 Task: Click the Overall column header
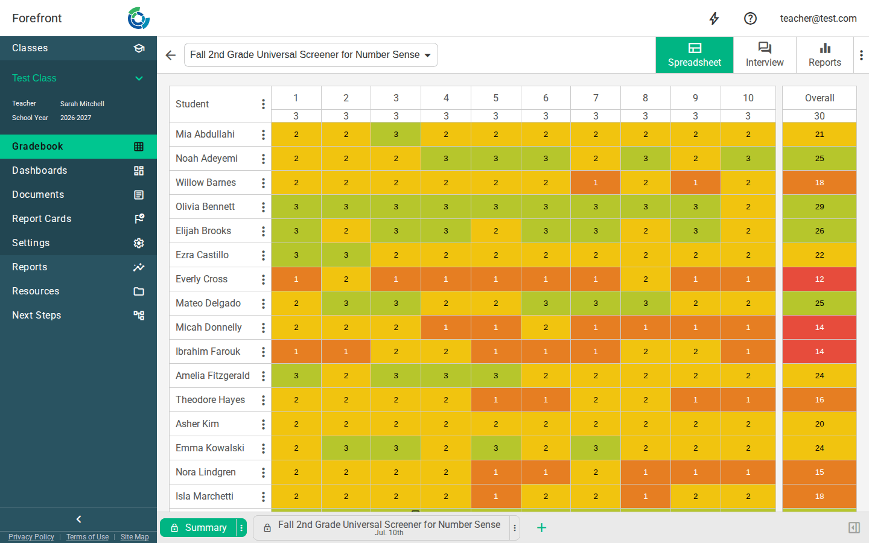[x=820, y=98]
